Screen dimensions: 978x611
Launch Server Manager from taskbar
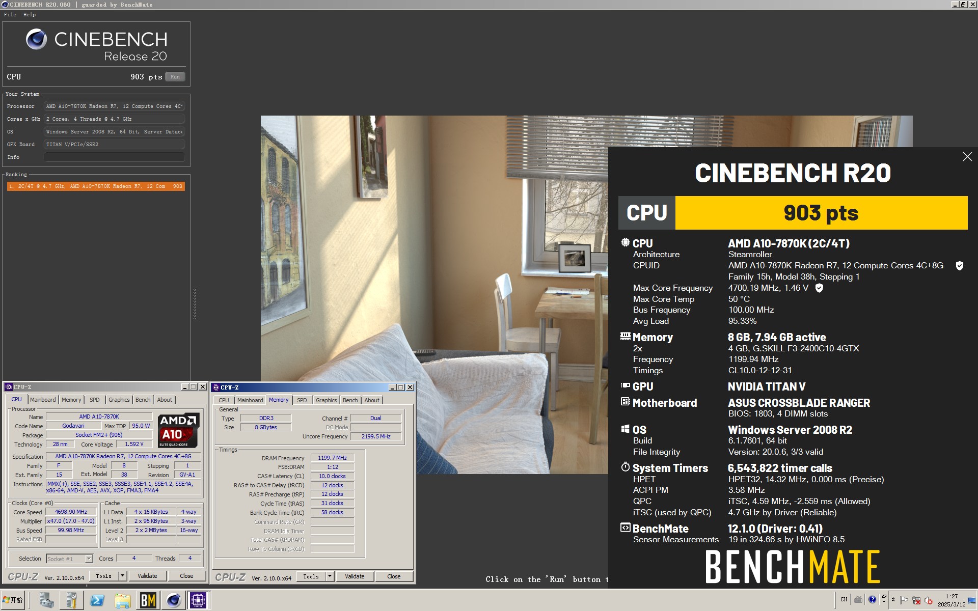[x=46, y=600]
